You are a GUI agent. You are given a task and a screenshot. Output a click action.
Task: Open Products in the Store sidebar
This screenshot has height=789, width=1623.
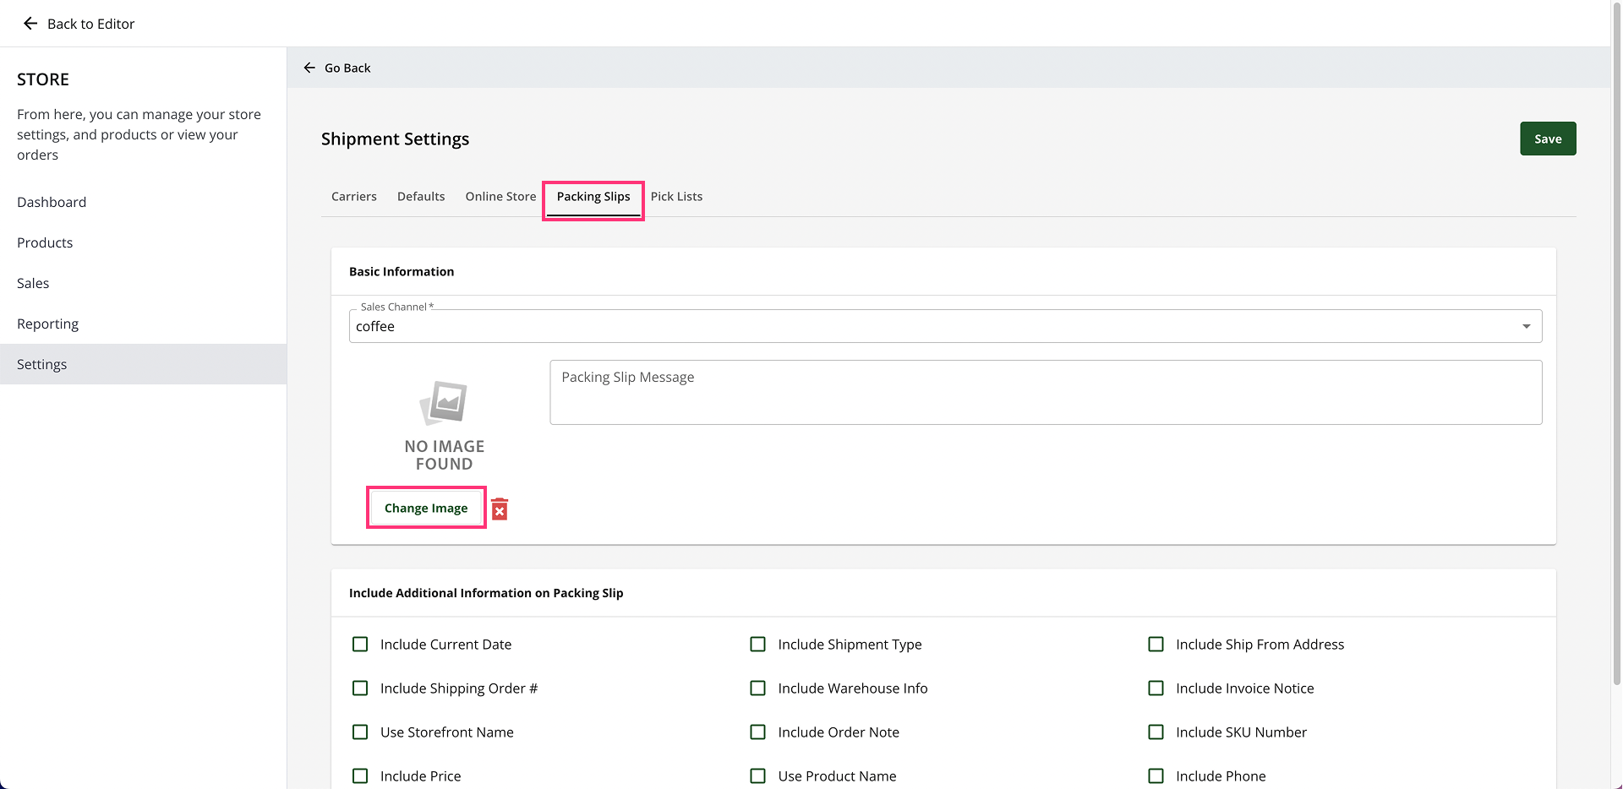(45, 242)
